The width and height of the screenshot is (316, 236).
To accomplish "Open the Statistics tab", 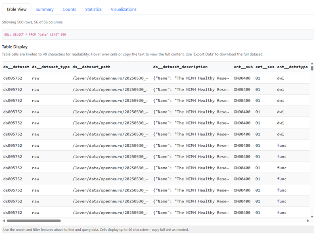I will point(93,9).
